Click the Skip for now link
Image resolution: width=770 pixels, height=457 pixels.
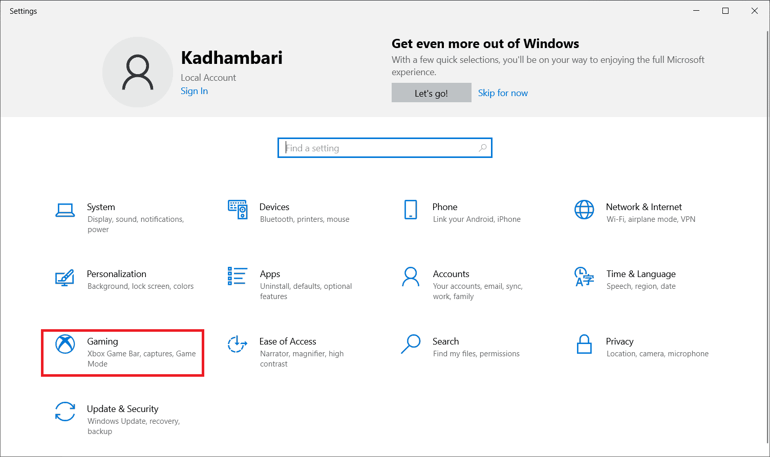point(503,93)
